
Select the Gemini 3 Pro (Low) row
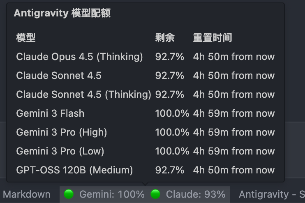pos(145,151)
